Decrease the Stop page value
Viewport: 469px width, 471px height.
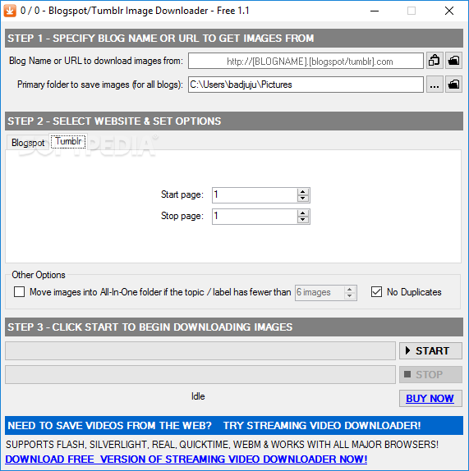(x=303, y=220)
